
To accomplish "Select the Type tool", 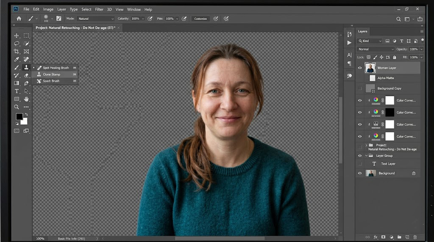I will tap(17, 91).
